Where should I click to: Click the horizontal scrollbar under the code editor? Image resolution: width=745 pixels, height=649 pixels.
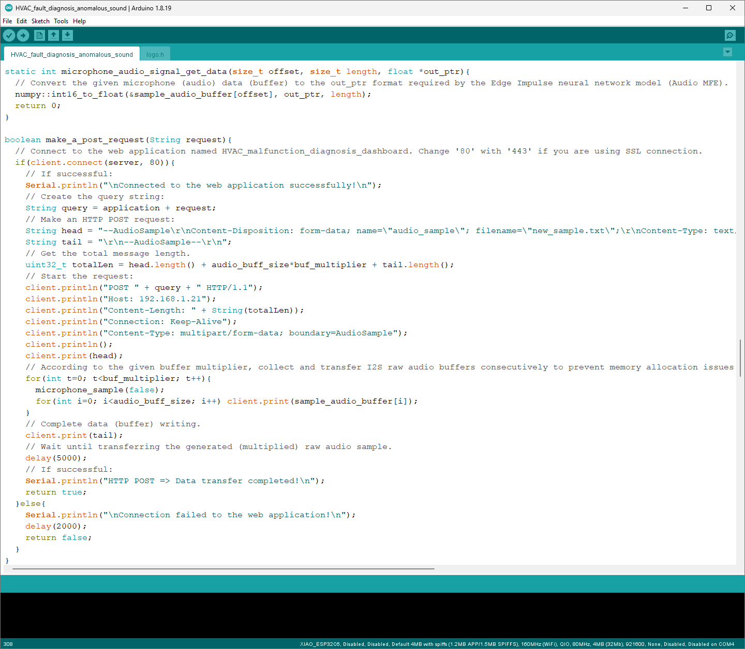point(223,569)
